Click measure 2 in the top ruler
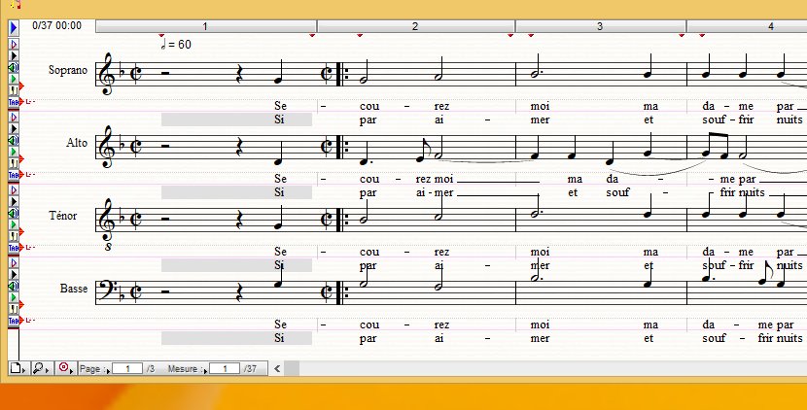The image size is (807, 410). tap(415, 26)
